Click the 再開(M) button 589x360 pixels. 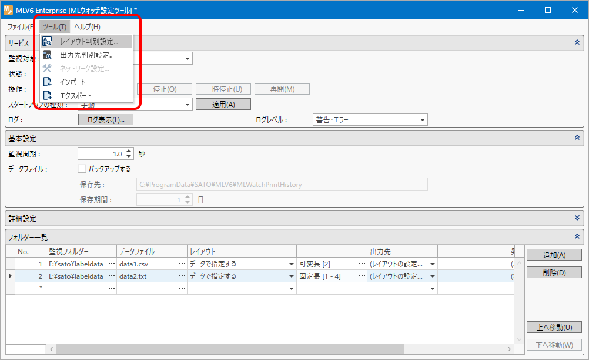[282, 89]
